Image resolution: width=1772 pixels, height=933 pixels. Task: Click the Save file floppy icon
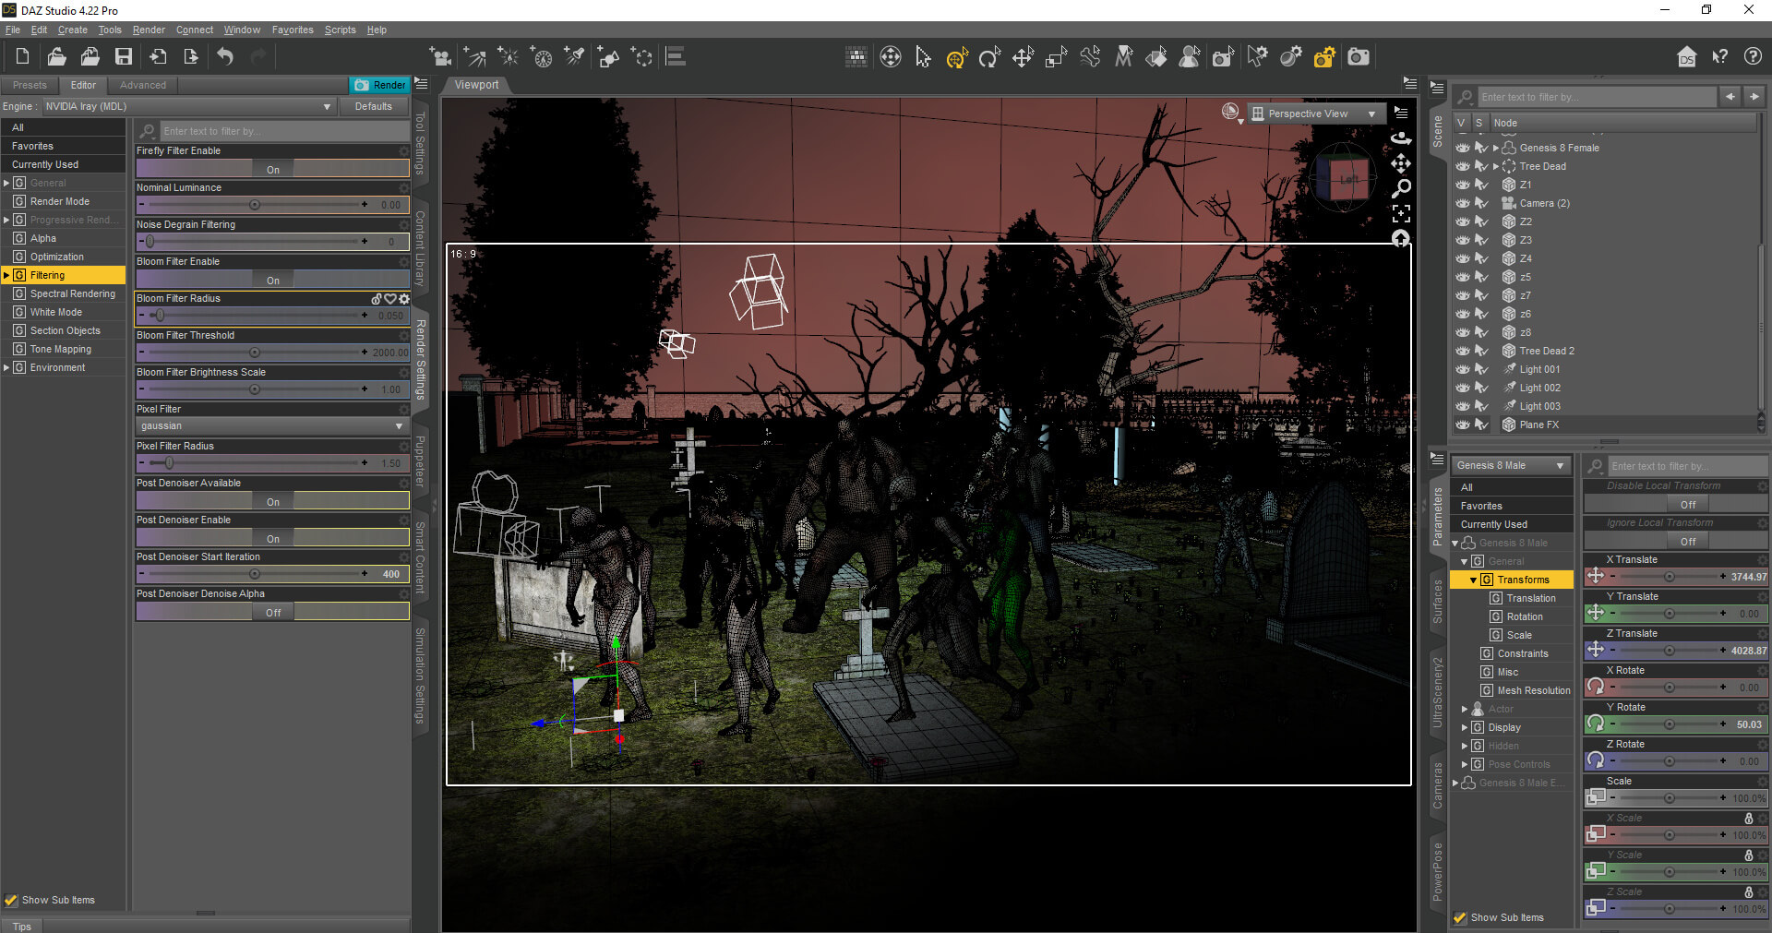123,57
